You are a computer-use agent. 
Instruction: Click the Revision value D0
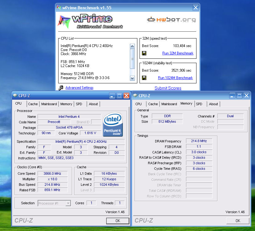(117, 153)
